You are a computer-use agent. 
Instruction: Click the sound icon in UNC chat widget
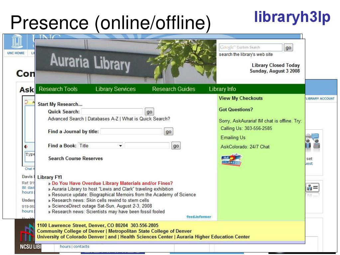[26, 147]
